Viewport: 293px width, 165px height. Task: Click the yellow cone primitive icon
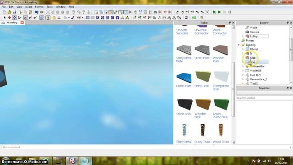tap(127, 18)
